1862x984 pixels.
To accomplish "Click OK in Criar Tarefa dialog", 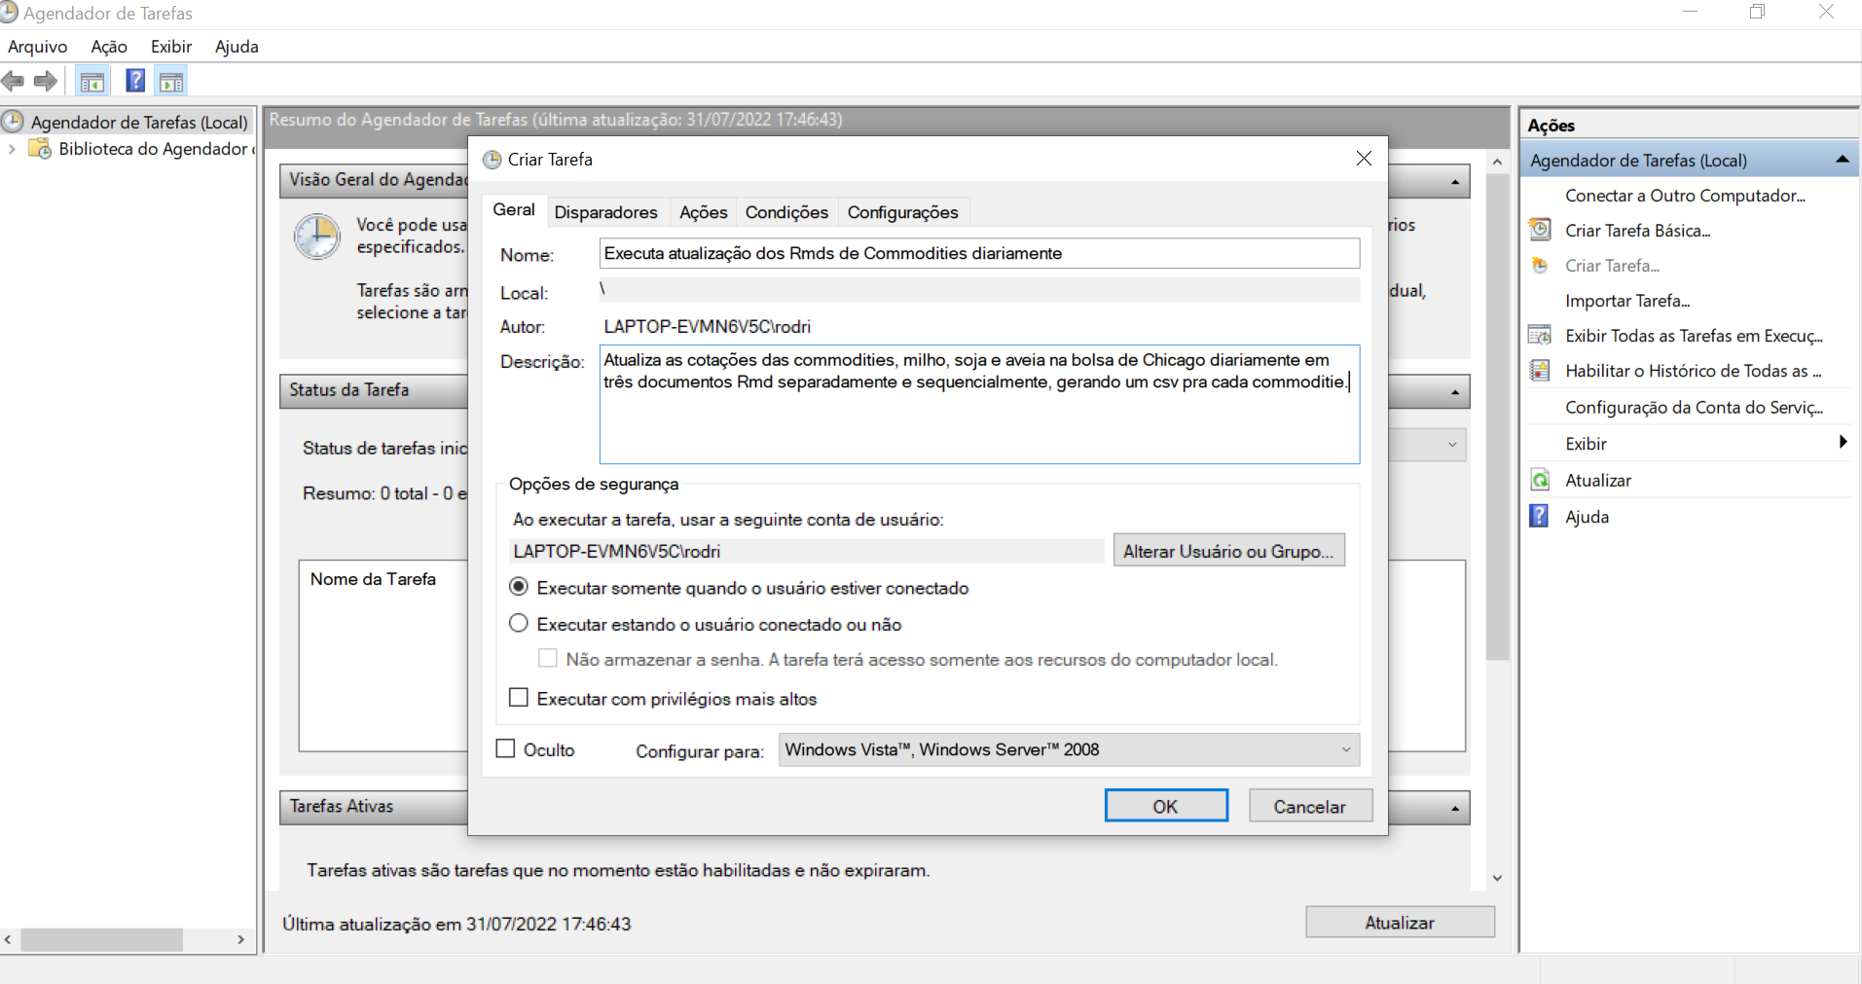I will [x=1166, y=806].
